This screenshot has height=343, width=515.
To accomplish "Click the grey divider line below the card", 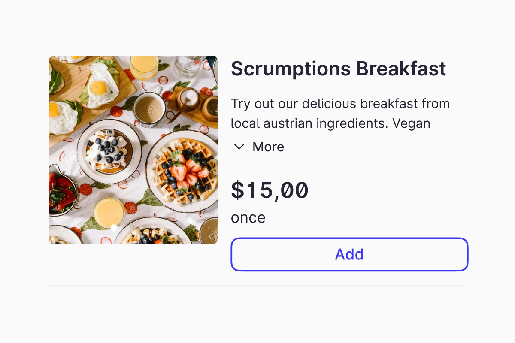I will click(x=257, y=285).
